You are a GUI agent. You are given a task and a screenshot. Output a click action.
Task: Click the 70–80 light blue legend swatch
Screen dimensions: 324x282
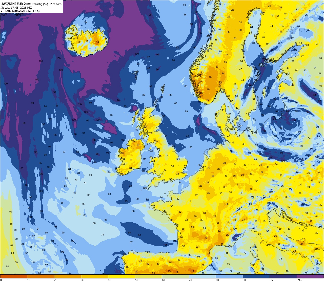(202, 276)
